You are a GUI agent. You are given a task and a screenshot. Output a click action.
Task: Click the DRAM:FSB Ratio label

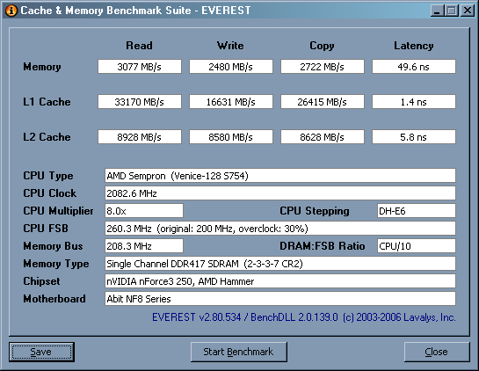[x=323, y=246]
